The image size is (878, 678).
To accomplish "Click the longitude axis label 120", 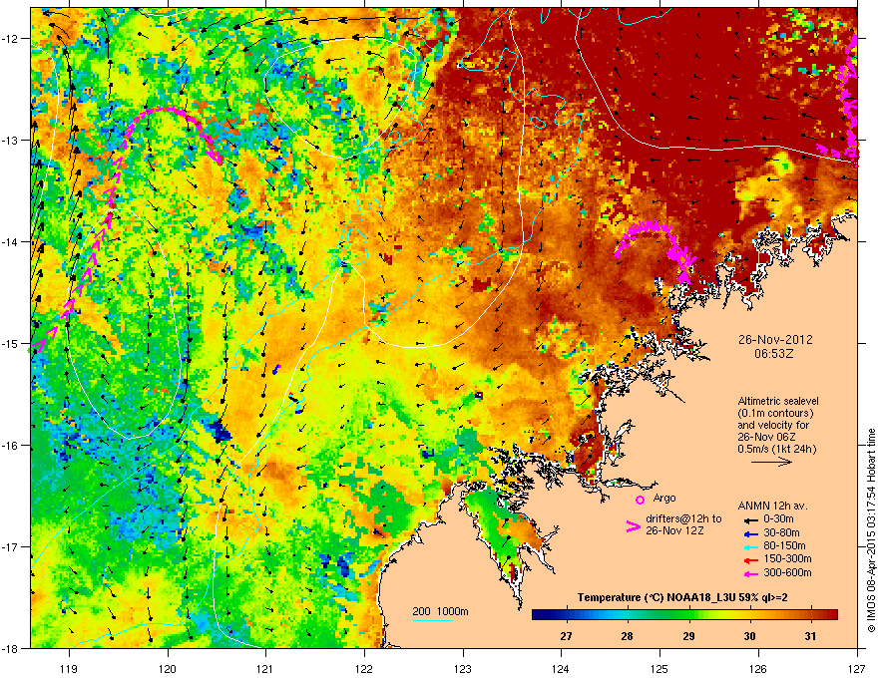I will (x=168, y=668).
